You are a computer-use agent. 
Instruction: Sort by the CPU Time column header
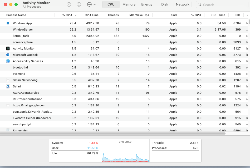[x=91, y=15]
